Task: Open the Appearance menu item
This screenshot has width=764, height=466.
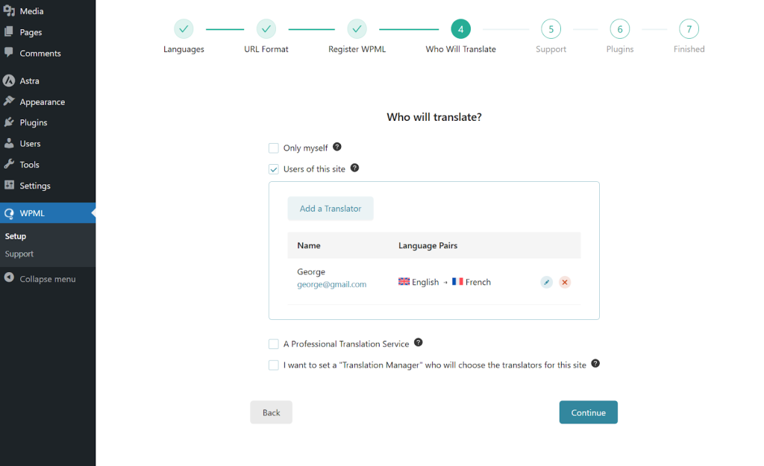Action: point(43,101)
